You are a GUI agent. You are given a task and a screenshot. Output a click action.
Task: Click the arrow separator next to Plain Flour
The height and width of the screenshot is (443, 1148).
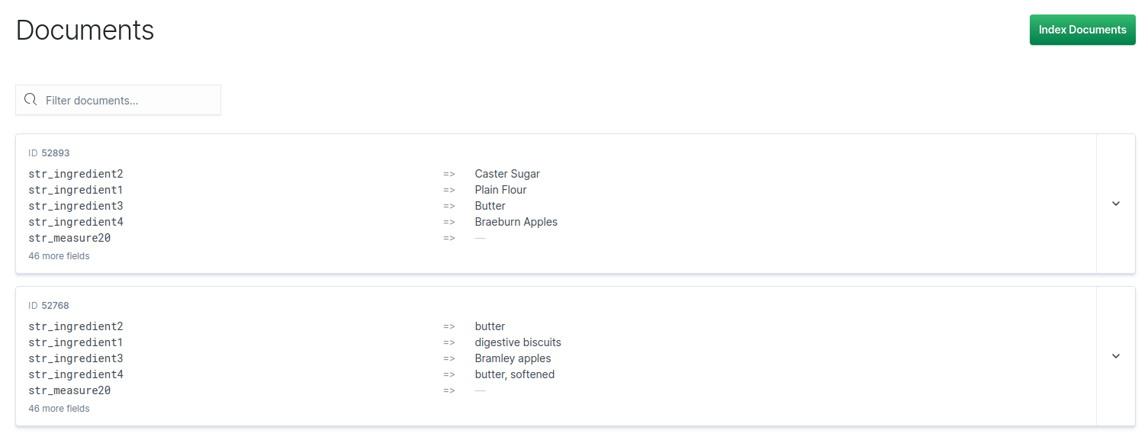(449, 189)
